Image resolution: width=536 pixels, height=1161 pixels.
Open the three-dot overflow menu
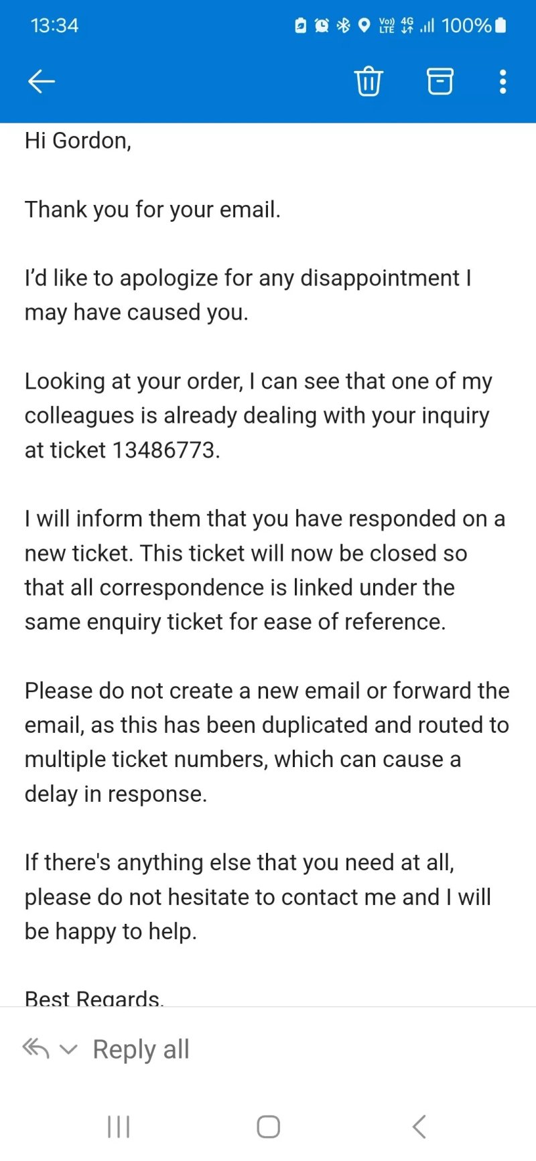click(x=503, y=82)
